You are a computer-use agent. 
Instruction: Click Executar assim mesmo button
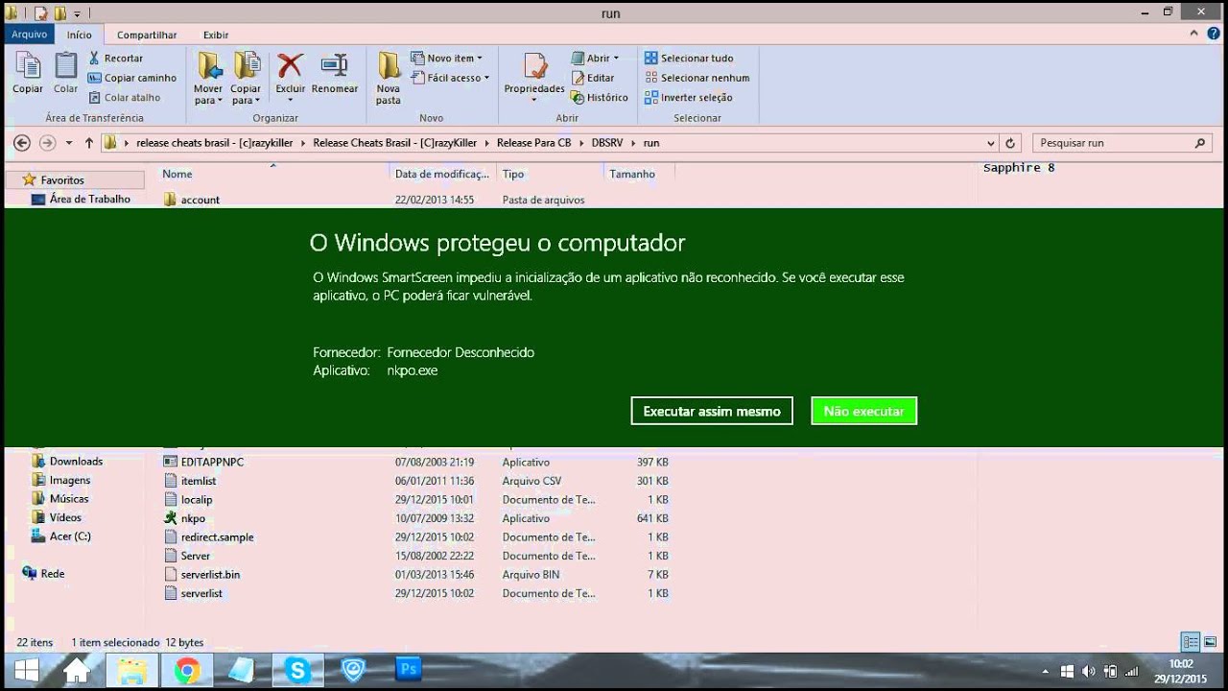[x=712, y=411]
